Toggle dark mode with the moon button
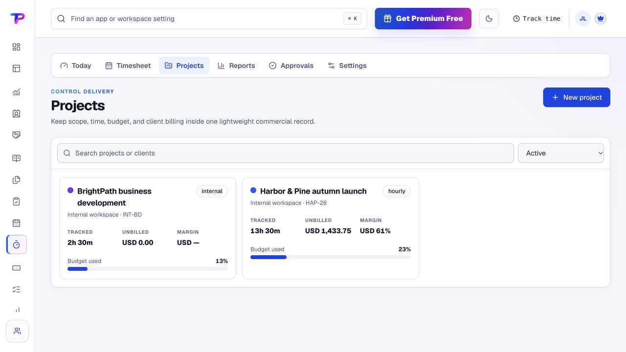Viewport: 626px width, 352px height. click(x=489, y=19)
